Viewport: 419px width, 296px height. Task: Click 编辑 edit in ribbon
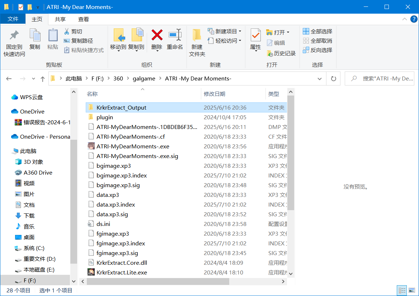click(x=276, y=43)
